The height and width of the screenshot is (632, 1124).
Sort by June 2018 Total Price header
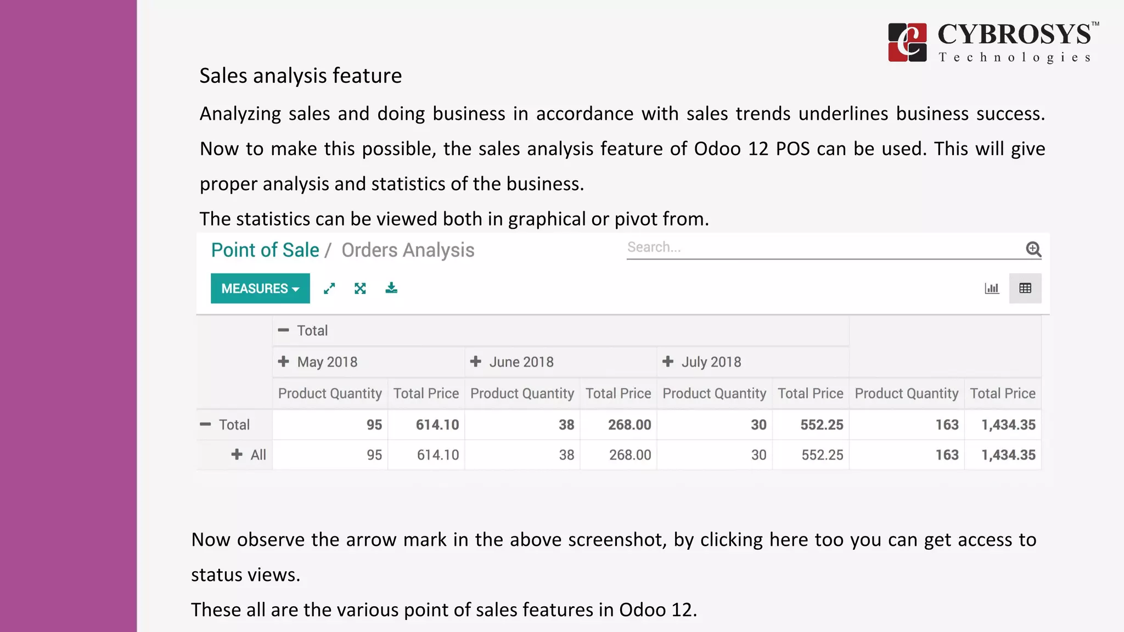[x=619, y=393]
